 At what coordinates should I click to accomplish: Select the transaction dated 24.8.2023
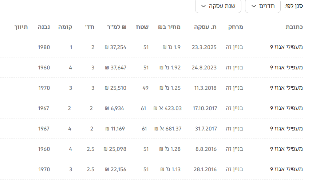click(x=204, y=68)
